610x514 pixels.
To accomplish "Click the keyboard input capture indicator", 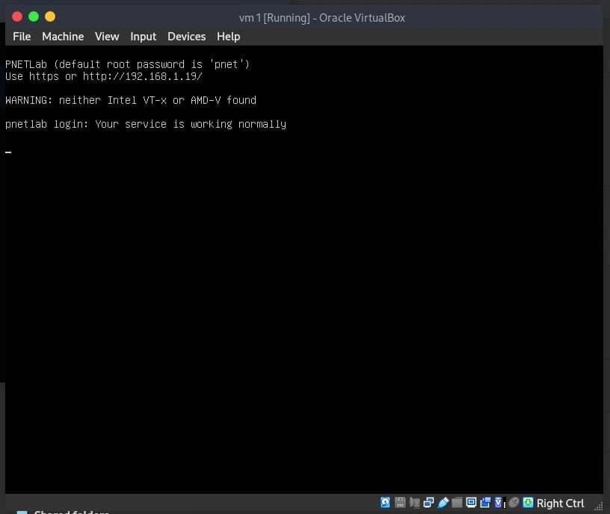I will pyautogui.click(x=527, y=503).
